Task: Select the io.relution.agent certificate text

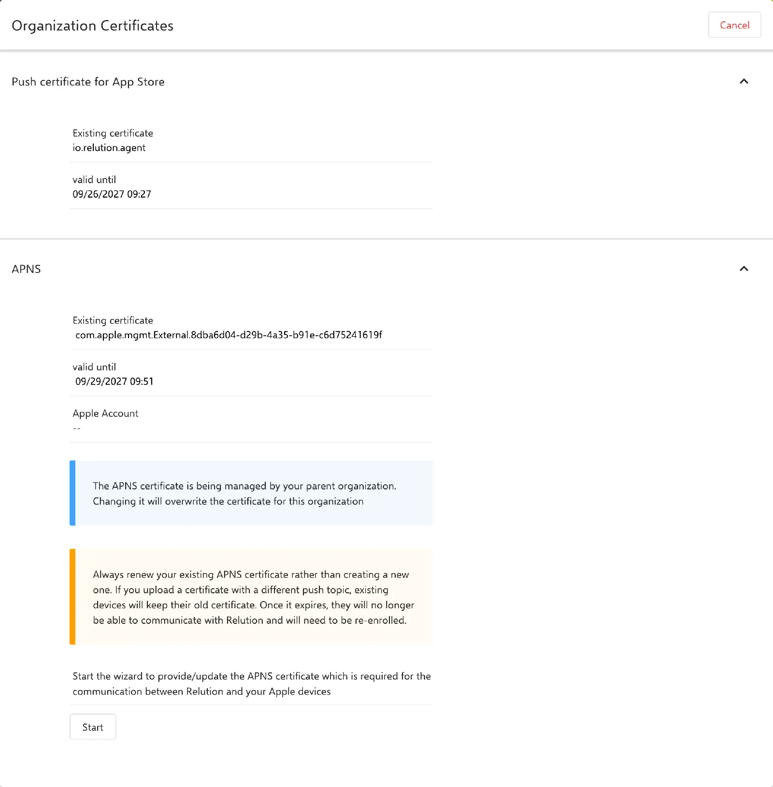Action: pyautogui.click(x=109, y=148)
